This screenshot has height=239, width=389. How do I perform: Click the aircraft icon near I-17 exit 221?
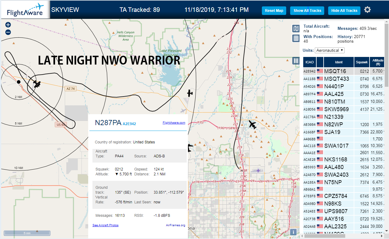252,124
